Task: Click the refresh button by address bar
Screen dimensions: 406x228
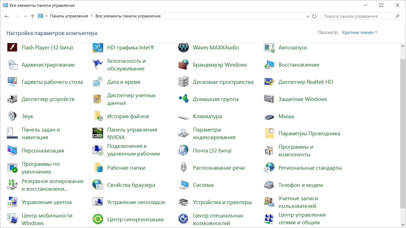Action: 314,16
